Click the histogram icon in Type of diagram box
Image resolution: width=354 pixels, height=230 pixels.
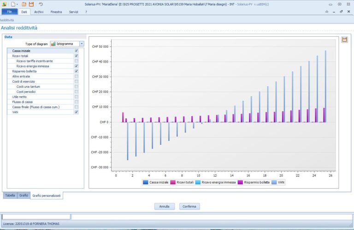(x=53, y=44)
